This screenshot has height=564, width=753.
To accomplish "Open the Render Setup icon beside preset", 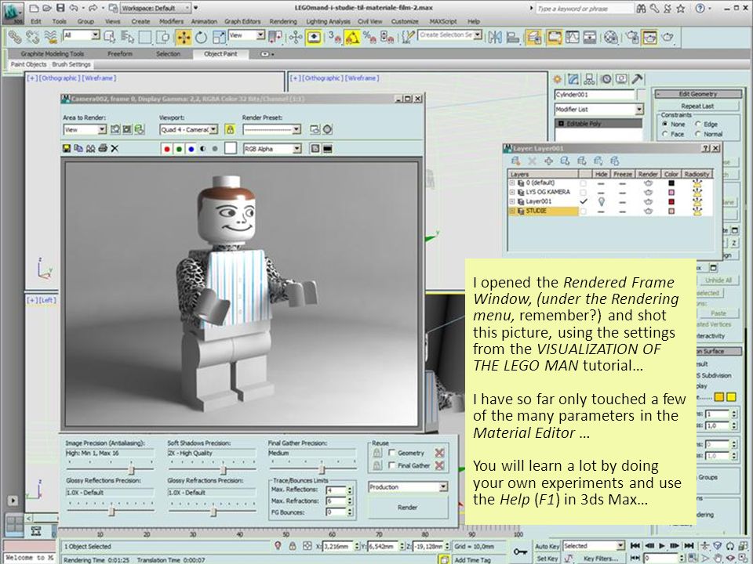I will click(315, 129).
